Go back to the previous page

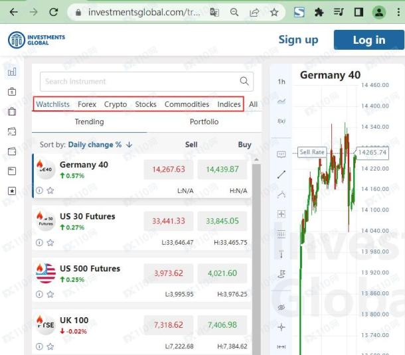[x=13, y=12]
